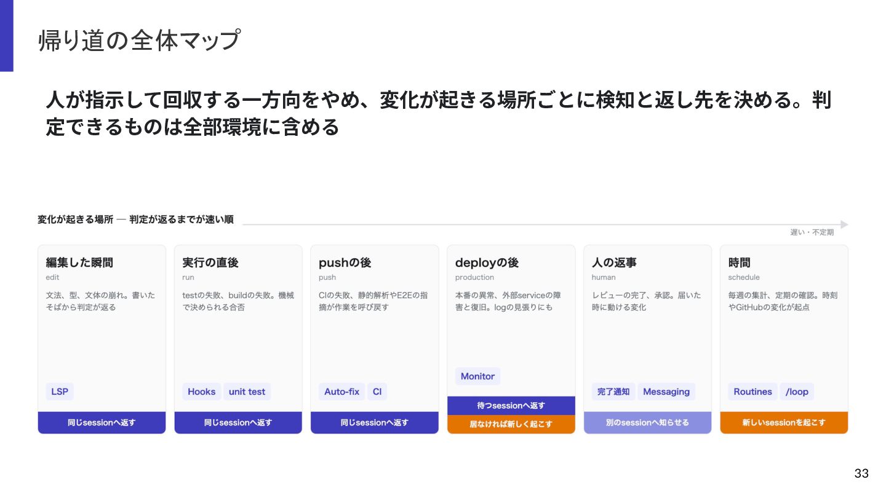This screenshot has height=498, width=886.
Task: Click the unit test tag
Action: coord(247,392)
